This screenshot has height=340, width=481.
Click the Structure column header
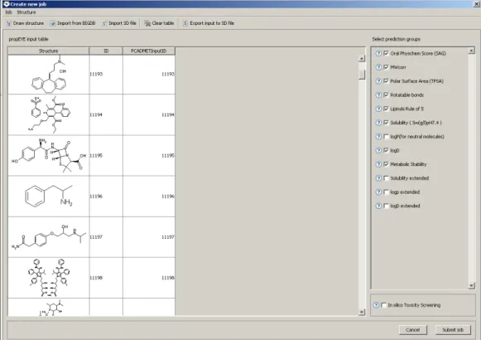tap(49, 51)
